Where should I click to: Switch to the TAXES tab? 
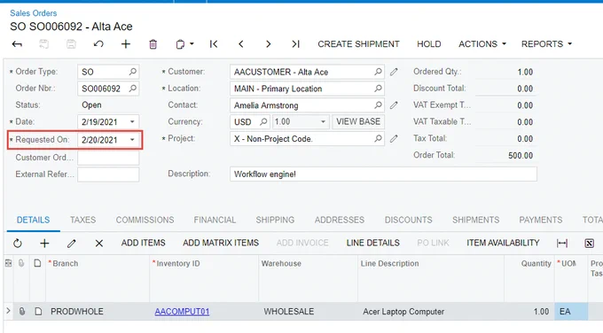[82, 220]
